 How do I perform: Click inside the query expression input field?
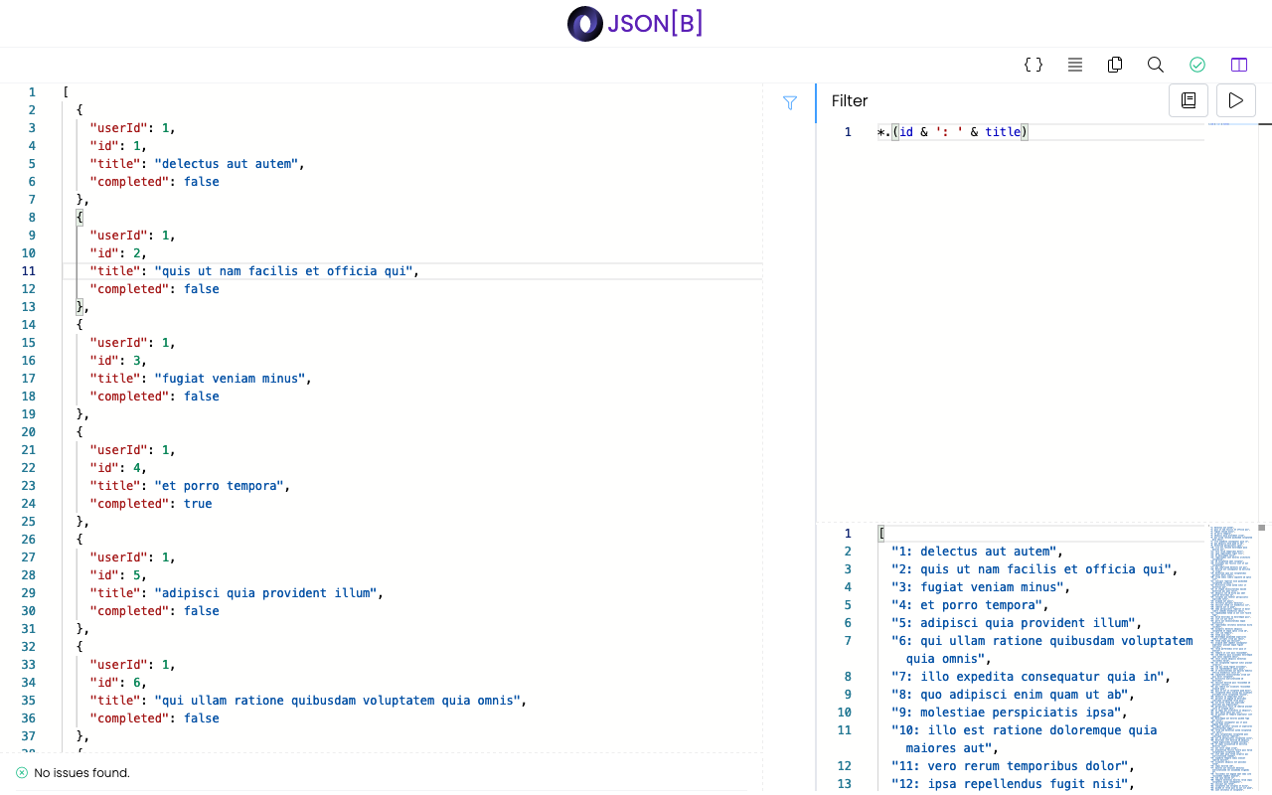click(1093, 131)
